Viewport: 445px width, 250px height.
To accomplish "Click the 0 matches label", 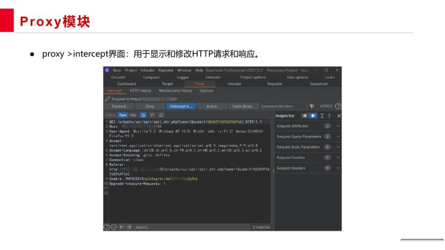I will pos(261,227).
